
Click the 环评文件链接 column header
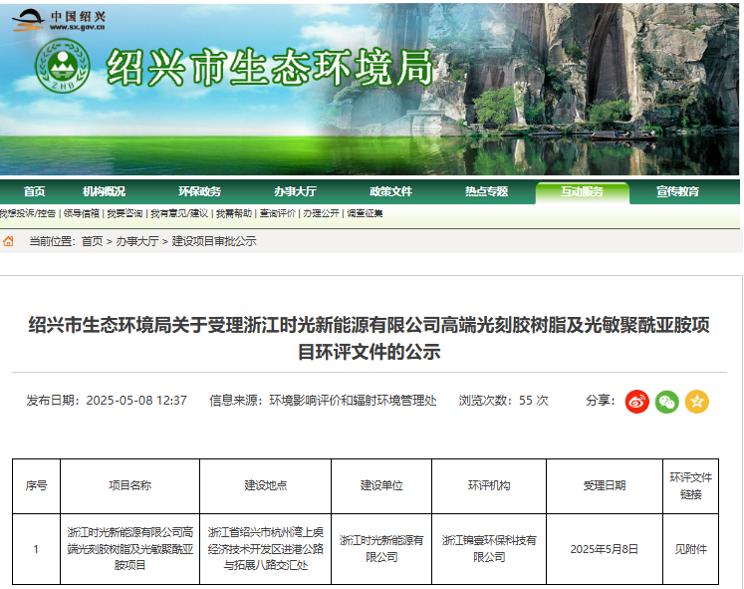pyautogui.click(x=691, y=486)
